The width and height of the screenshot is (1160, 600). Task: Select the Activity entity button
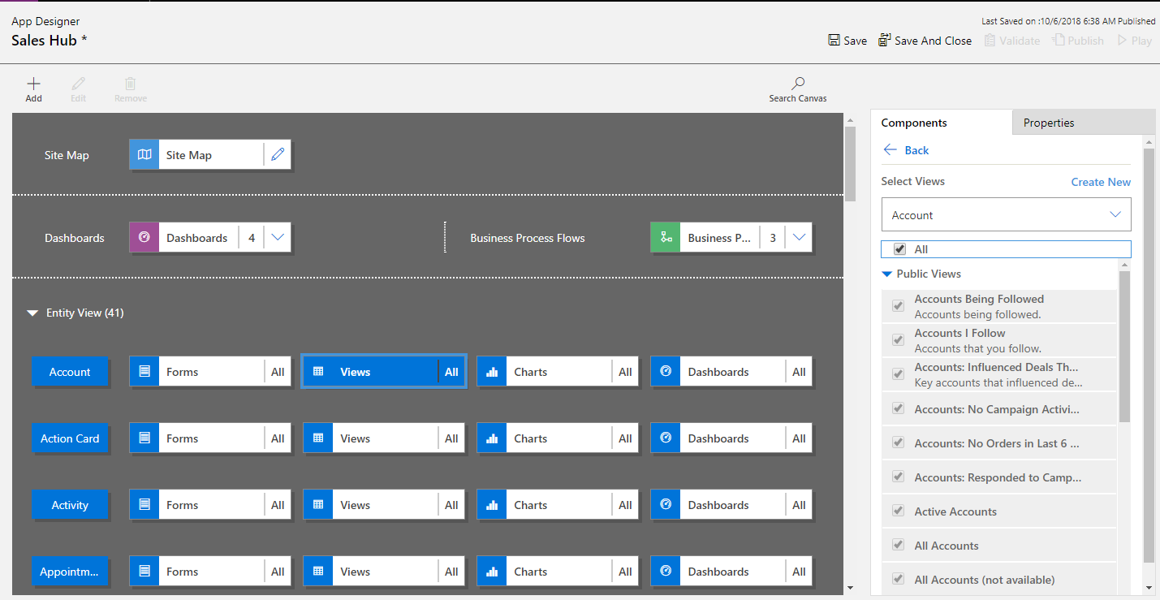click(x=70, y=504)
